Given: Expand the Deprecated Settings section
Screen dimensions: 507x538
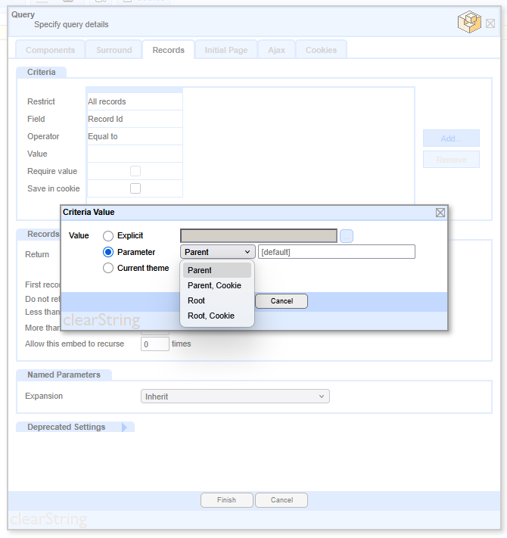Looking at the screenshot, I should [124, 428].
